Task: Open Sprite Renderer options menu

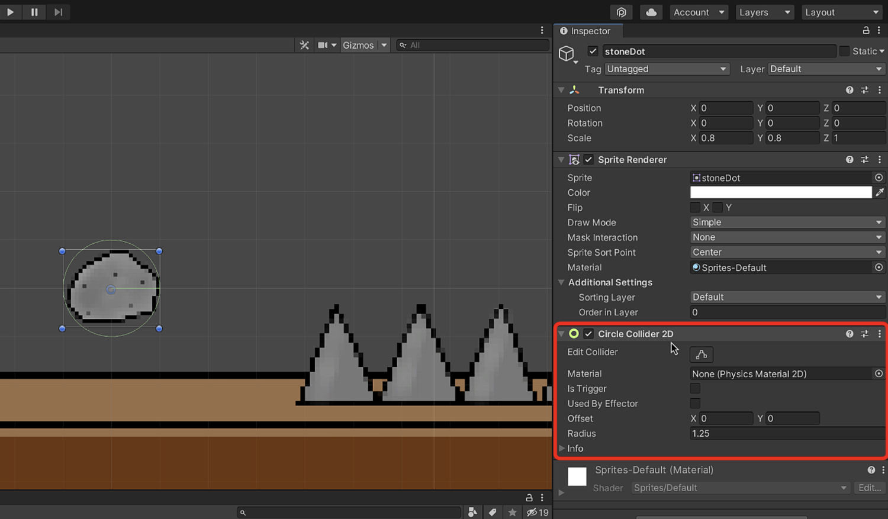Action: point(879,160)
